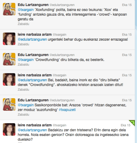This screenshot has width=137, height=143.
Task: Click Zabaldu under the 'auzofunding' tweet
Action: coord(23,114)
